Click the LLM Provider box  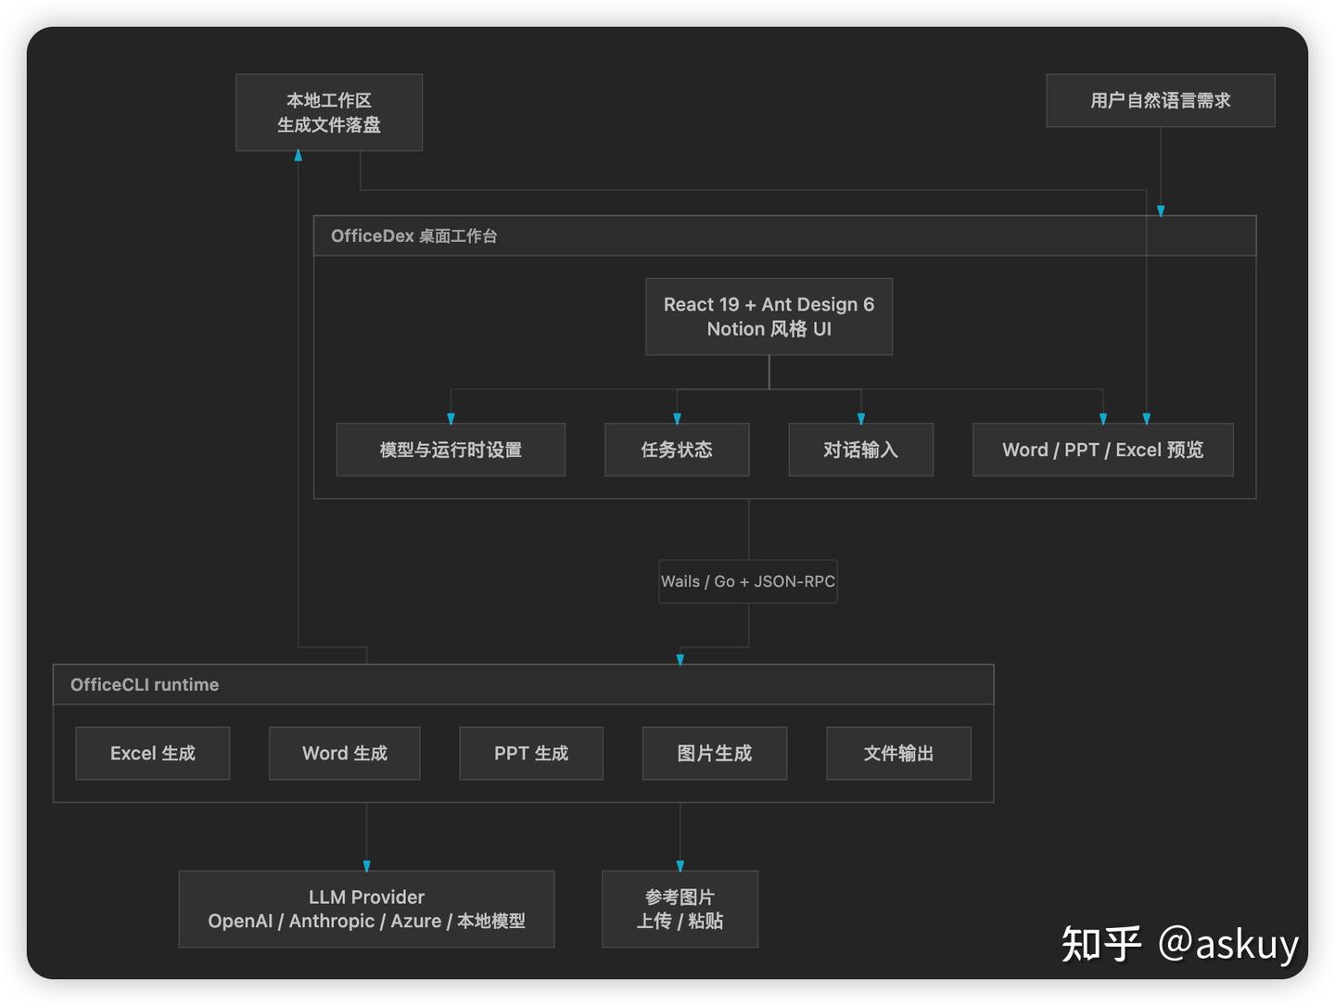click(x=366, y=909)
